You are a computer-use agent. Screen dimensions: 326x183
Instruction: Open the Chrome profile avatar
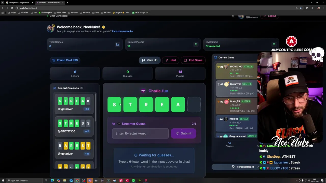(x=318, y=8)
